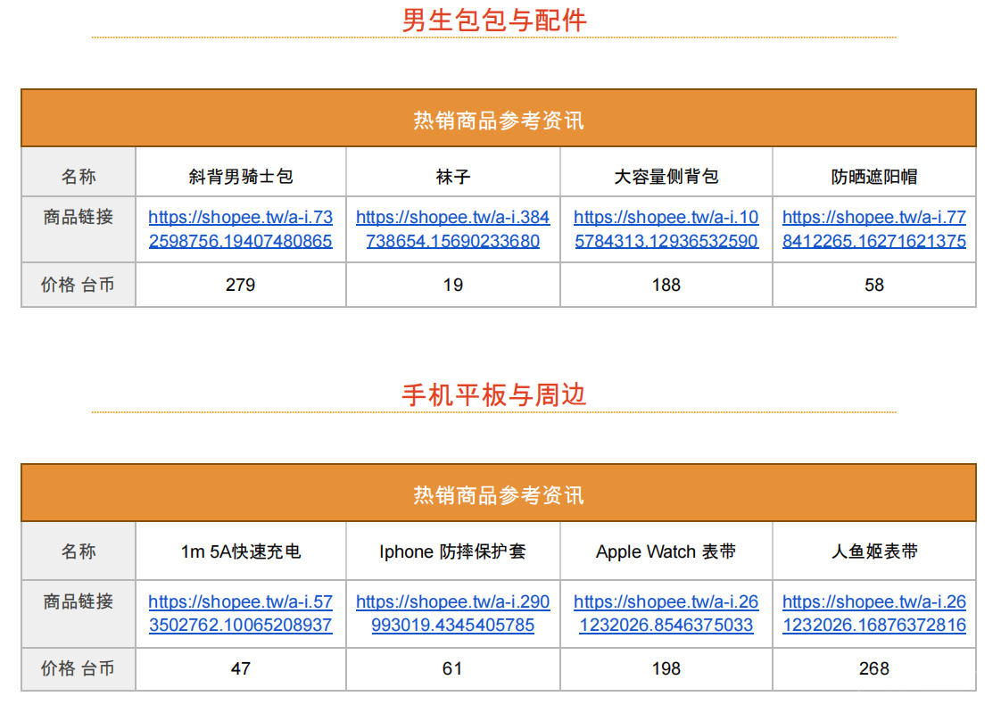Select the price cell showing 279
The width and height of the screenshot is (1001, 713).
pyautogui.click(x=239, y=284)
